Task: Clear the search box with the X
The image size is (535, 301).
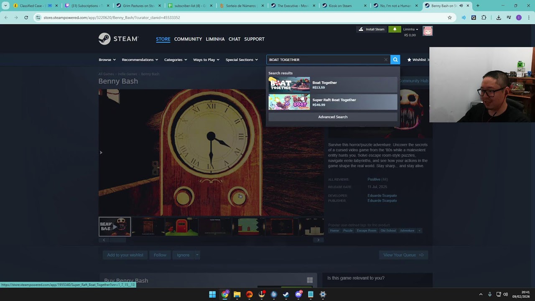Action: click(386, 60)
